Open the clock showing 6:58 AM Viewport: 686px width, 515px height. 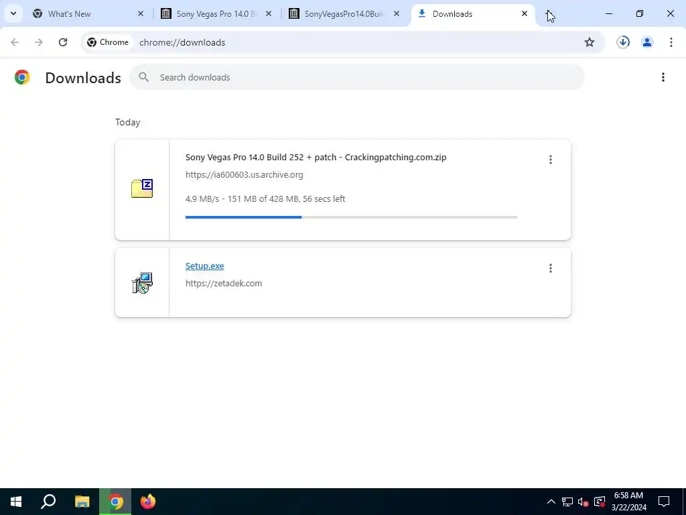coord(628,502)
